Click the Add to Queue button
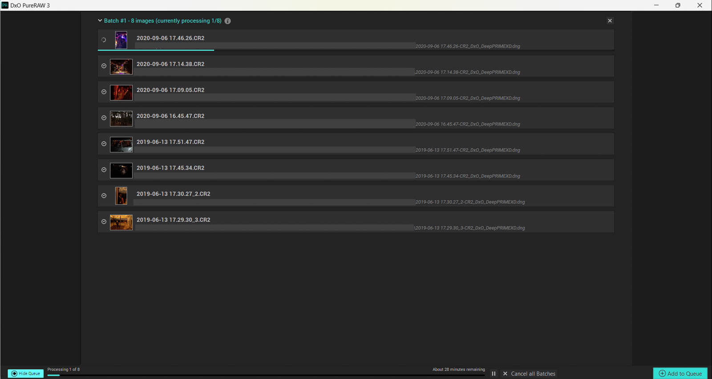Image resolution: width=712 pixels, height=379 pixels. point(680,374)
